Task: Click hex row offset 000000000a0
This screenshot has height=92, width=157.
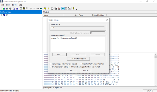Action: tap(49, 76)
